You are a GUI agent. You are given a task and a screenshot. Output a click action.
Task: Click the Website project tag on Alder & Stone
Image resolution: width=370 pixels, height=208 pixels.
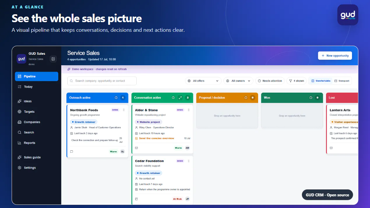[x=149, y=122]
